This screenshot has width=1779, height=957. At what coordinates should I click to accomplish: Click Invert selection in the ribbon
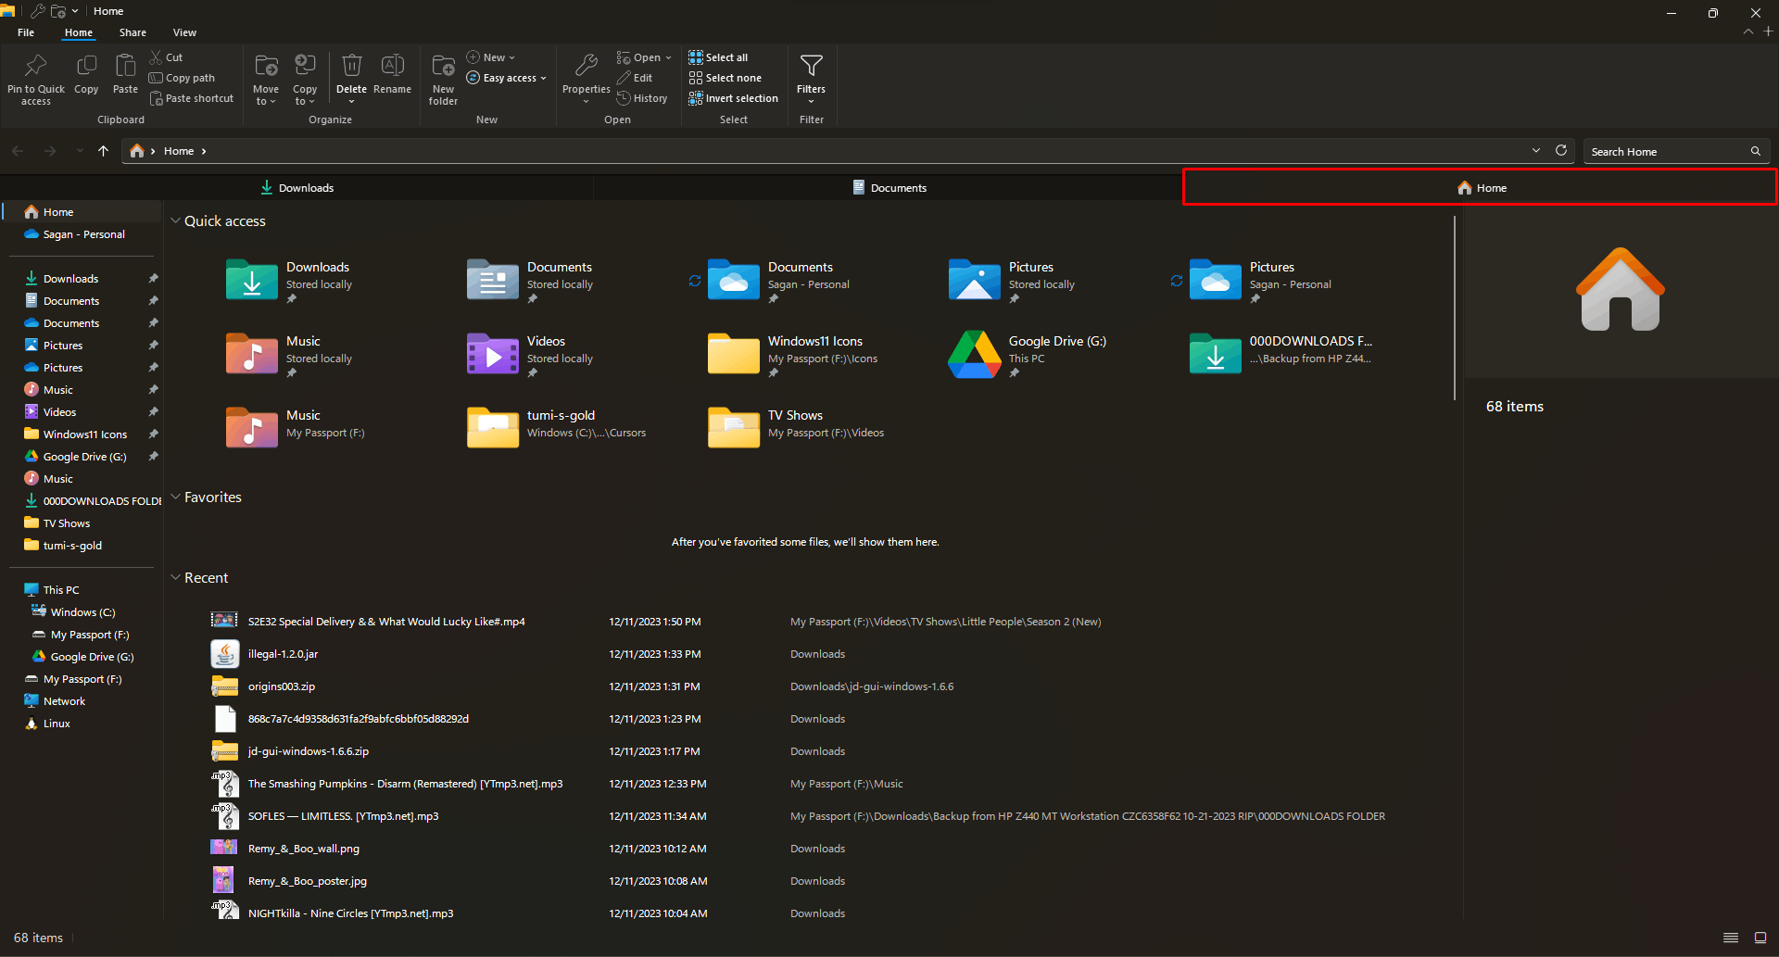click(x=733, y=98)
